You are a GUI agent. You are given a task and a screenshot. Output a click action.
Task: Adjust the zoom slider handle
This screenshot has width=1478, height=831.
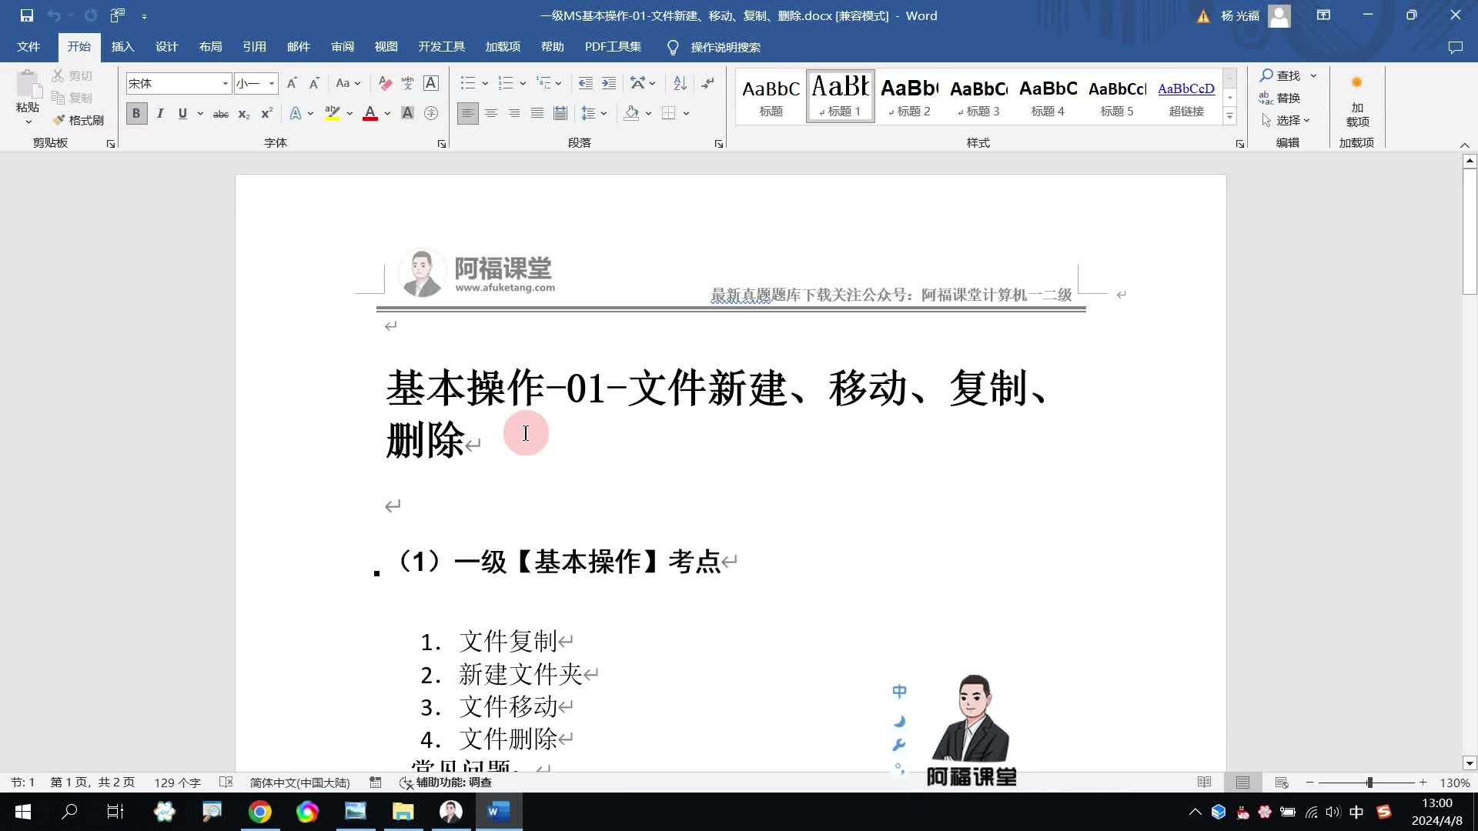coord(1369,783)
